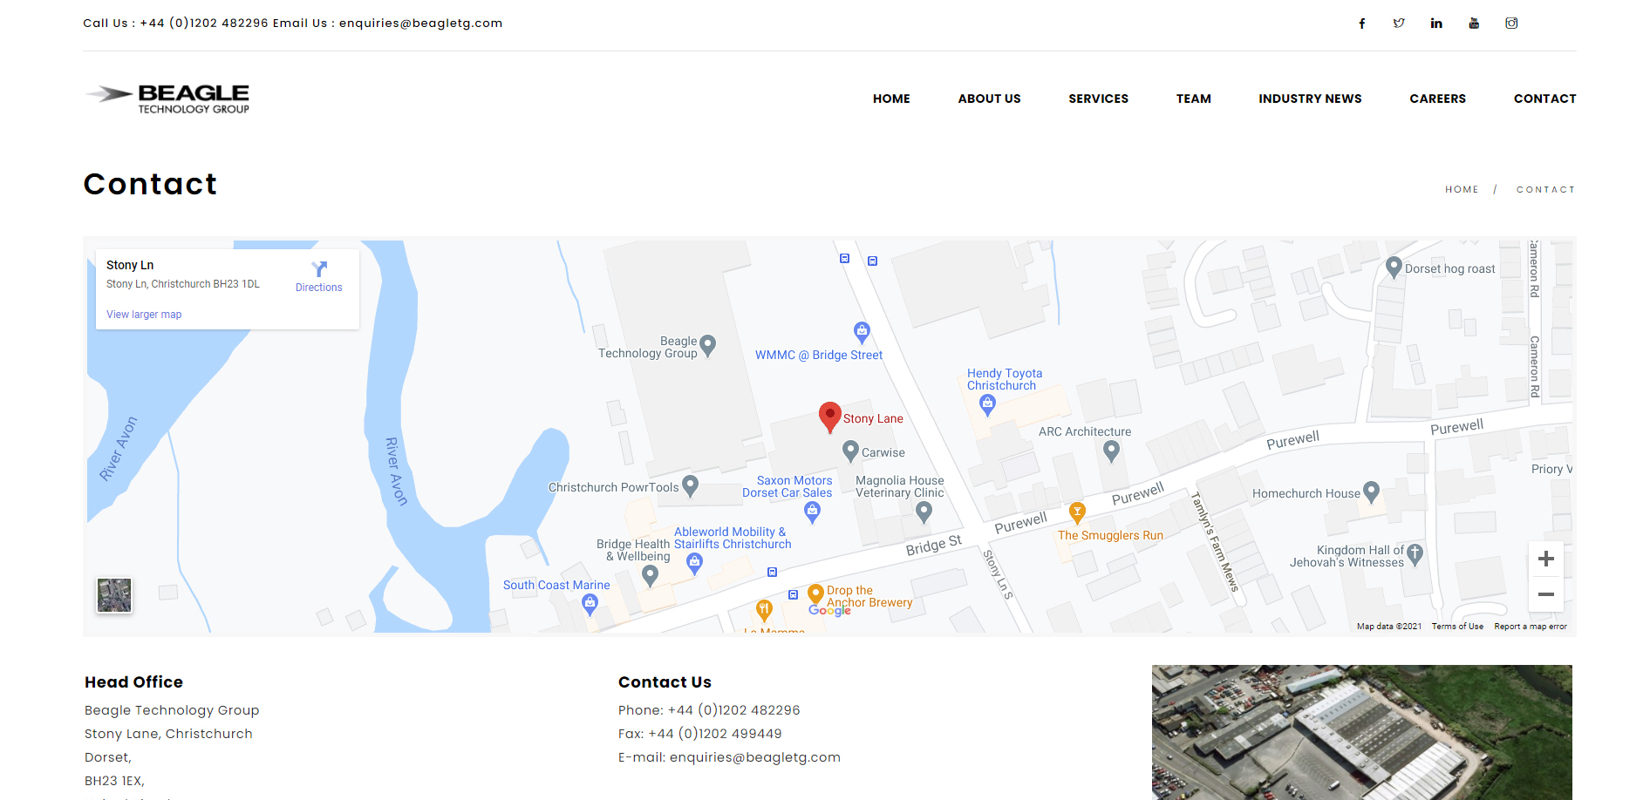Zoom in on the map
This screenshot has width=1650, height=800.
[x=1545, y=559]
